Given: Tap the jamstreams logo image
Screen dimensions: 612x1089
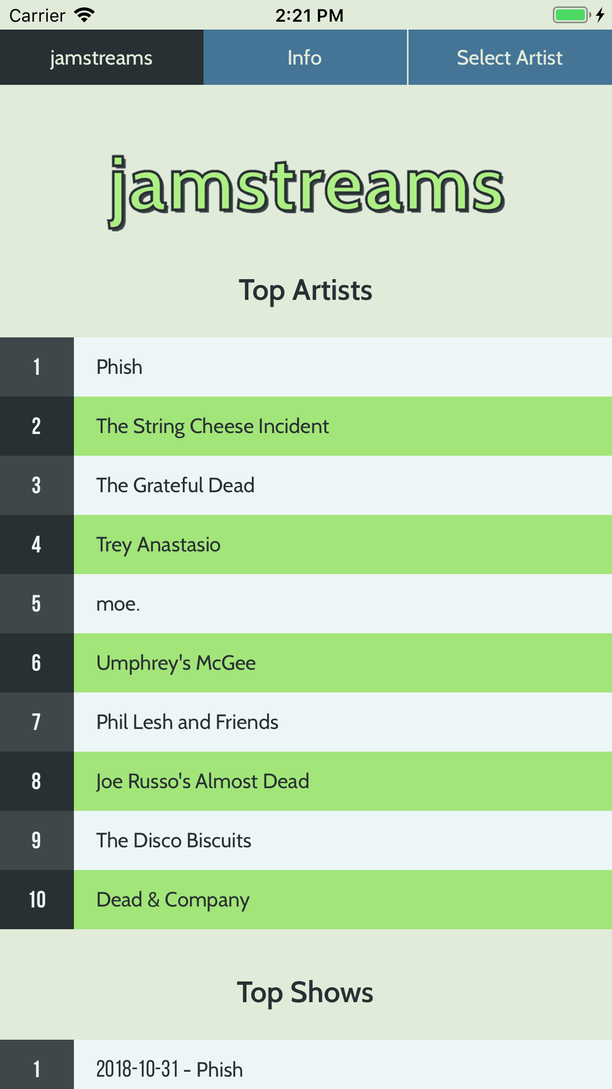Looking at the screenshot, I should (x=306, y=191).
